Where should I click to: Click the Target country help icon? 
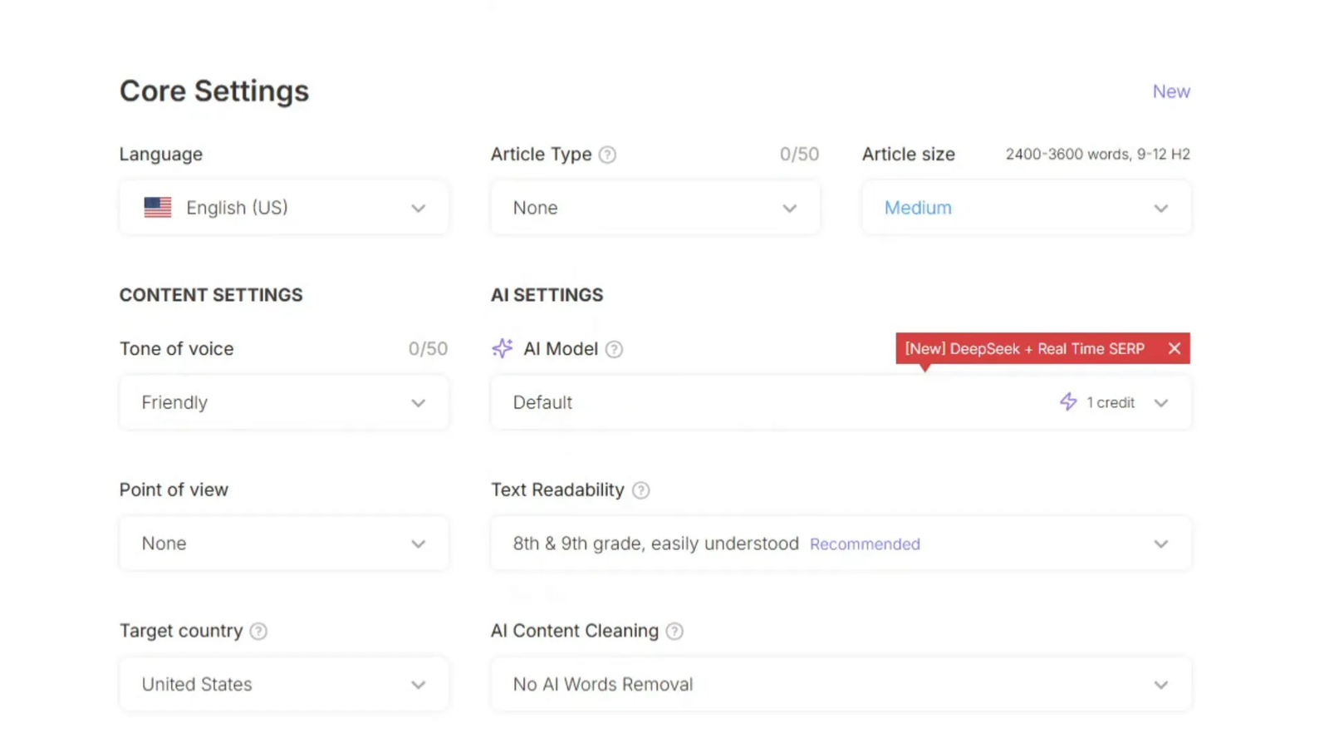(258, 631)
